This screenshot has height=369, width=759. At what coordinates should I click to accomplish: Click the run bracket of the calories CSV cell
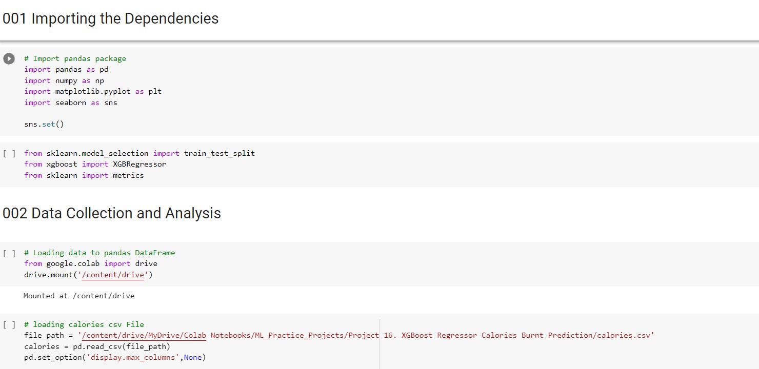(9, 324)
